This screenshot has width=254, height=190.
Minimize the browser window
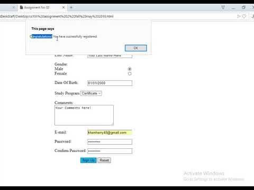click(x=233, y=8)
